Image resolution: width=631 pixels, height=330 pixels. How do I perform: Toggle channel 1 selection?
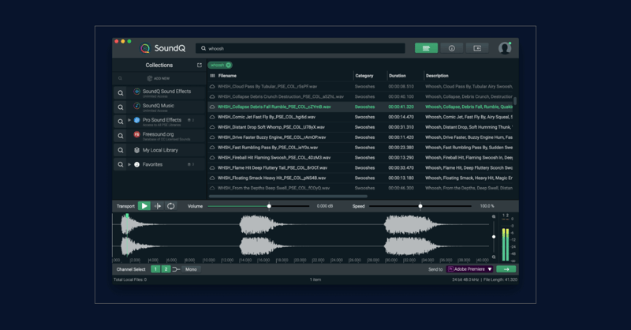click(155, 269)
